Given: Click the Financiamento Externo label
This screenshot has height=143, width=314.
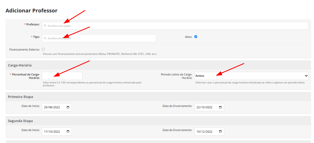Looking at the screenshot, I should 24,50.
